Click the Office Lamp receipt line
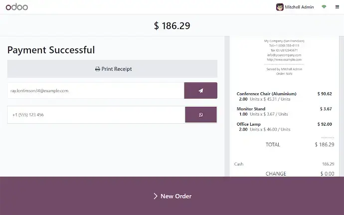Screen dimensions: 344x215 tap(249, 124)
